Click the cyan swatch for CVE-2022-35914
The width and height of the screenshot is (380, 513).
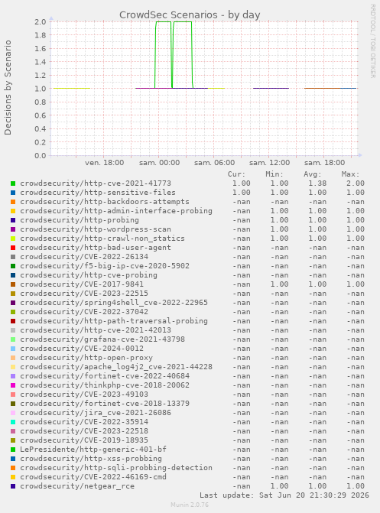pyautogui.click(x=13, y=422)
